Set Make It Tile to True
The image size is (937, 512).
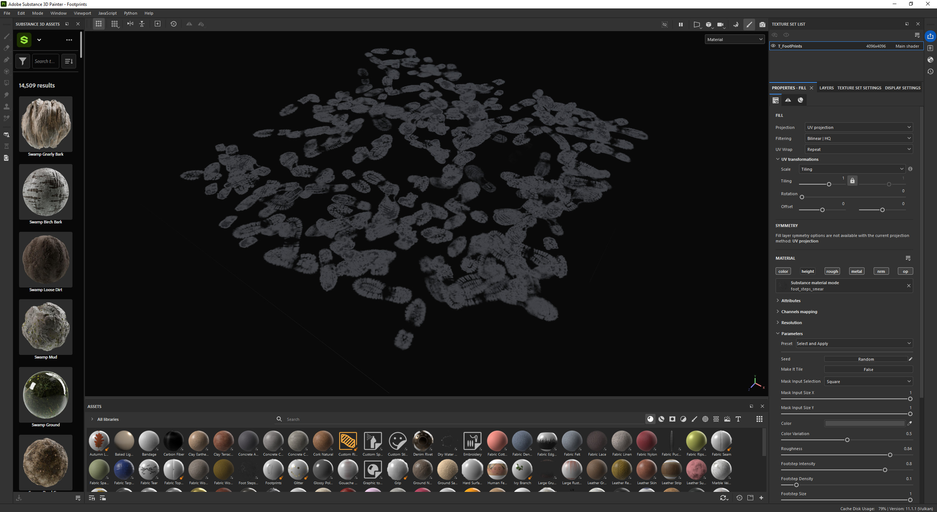(x=868, y=369)
